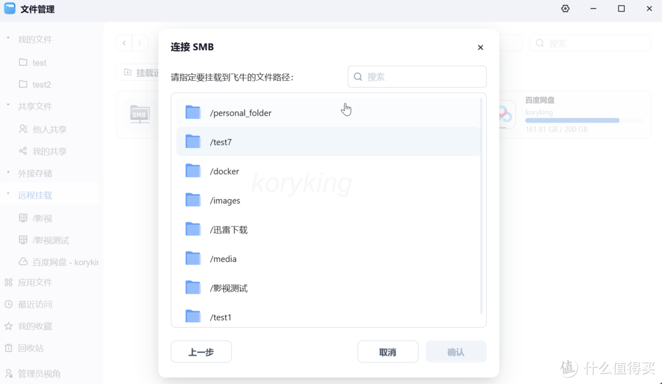This screenshot has height=384, width=662.
Task: Click the back navigation arrow
Action: 123,43
